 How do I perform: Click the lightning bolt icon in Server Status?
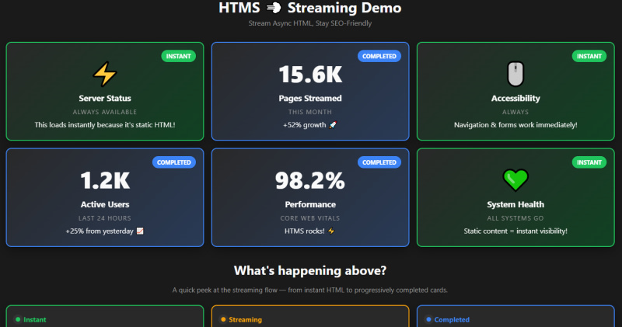(104, 74)
